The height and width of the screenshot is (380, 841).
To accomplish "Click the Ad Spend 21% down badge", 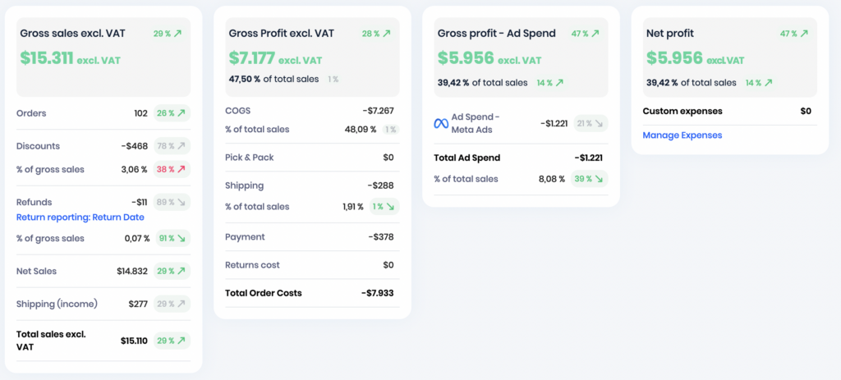I will point(591,123).
